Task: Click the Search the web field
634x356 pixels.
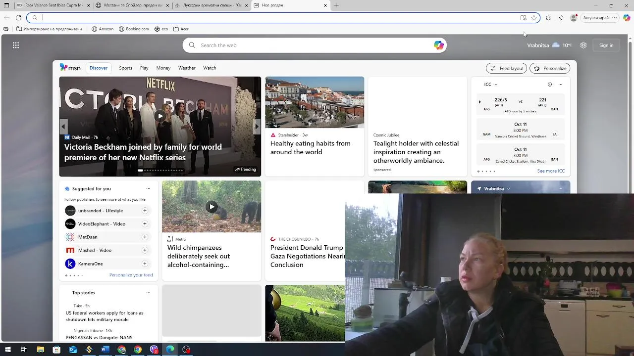Action: coord(315,45)
